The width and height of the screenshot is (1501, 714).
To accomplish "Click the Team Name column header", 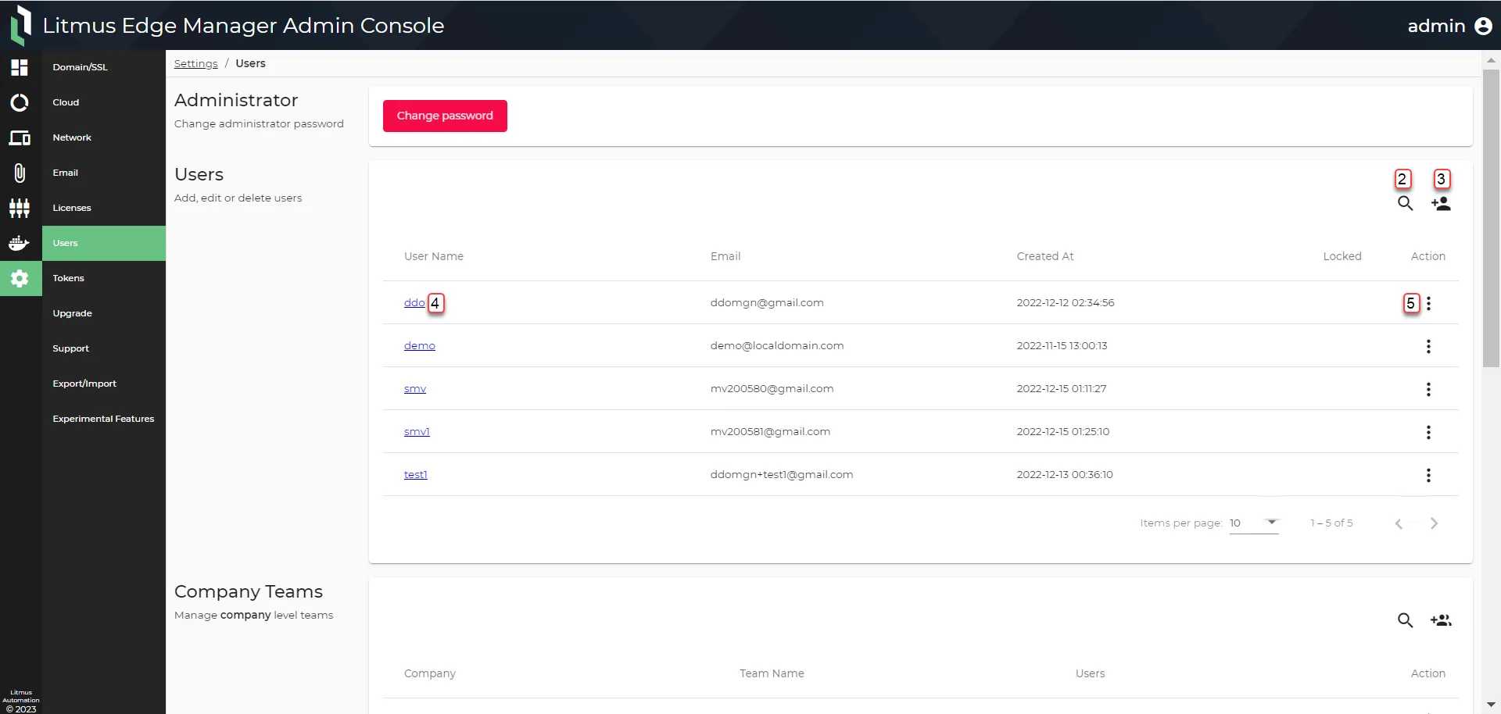I will click(772, 673).
